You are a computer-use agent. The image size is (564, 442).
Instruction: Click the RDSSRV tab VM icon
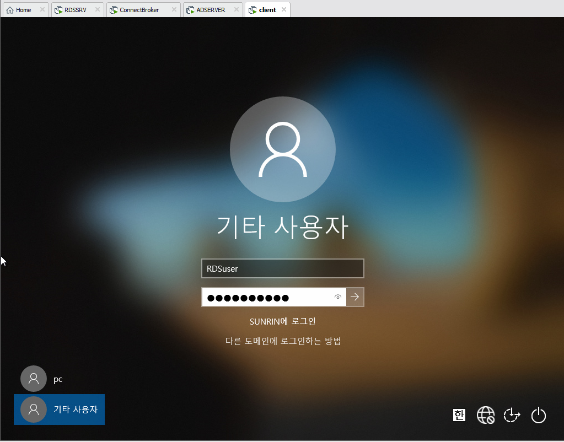[x=58, y=10]
